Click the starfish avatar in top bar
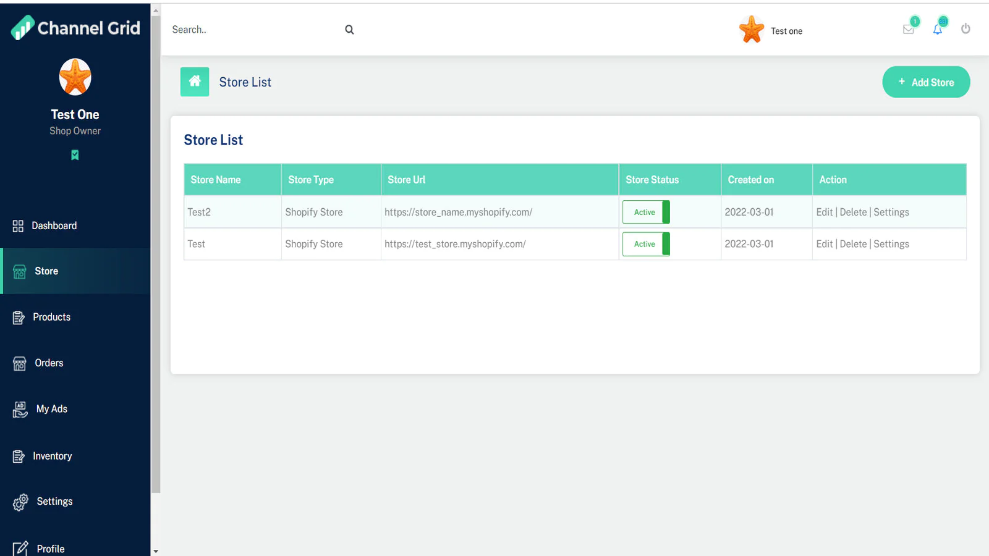 click(751, 30)
